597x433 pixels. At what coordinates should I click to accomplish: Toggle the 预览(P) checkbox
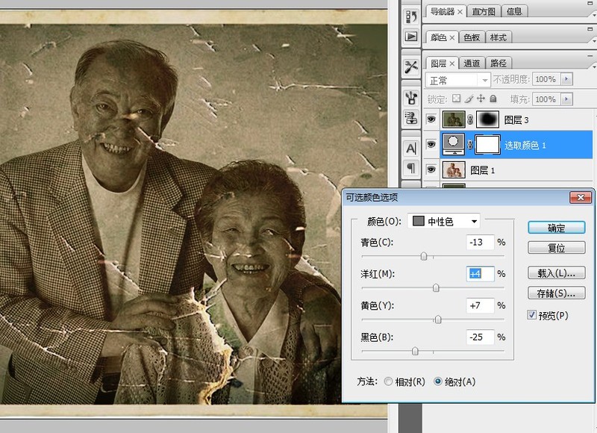[532, 315]
